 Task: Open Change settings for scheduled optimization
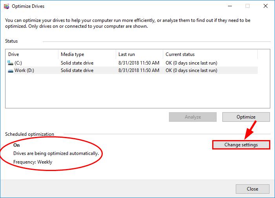pyautogui.click(x=241, y=145)
